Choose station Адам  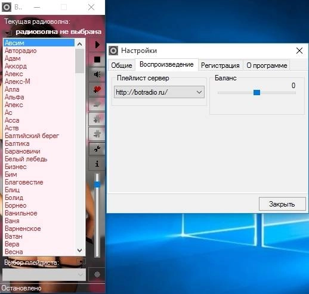[39, 58]
